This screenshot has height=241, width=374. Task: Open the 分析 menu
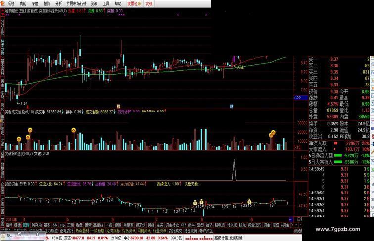59,4
